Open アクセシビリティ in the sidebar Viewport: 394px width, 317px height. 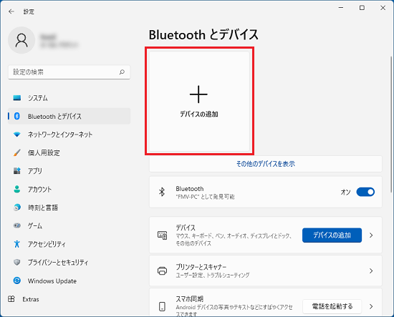click(69, 244)
